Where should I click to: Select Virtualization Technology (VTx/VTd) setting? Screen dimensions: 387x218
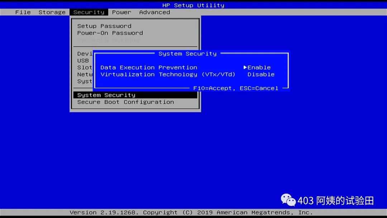coord(168,74)
